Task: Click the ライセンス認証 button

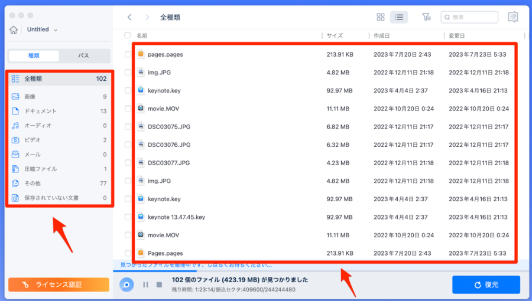Action: pos(59,284)
